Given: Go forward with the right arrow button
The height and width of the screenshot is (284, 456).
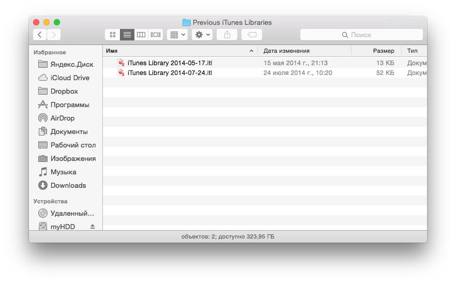Looking at the screenshot, I should click(x=54, y=35).
